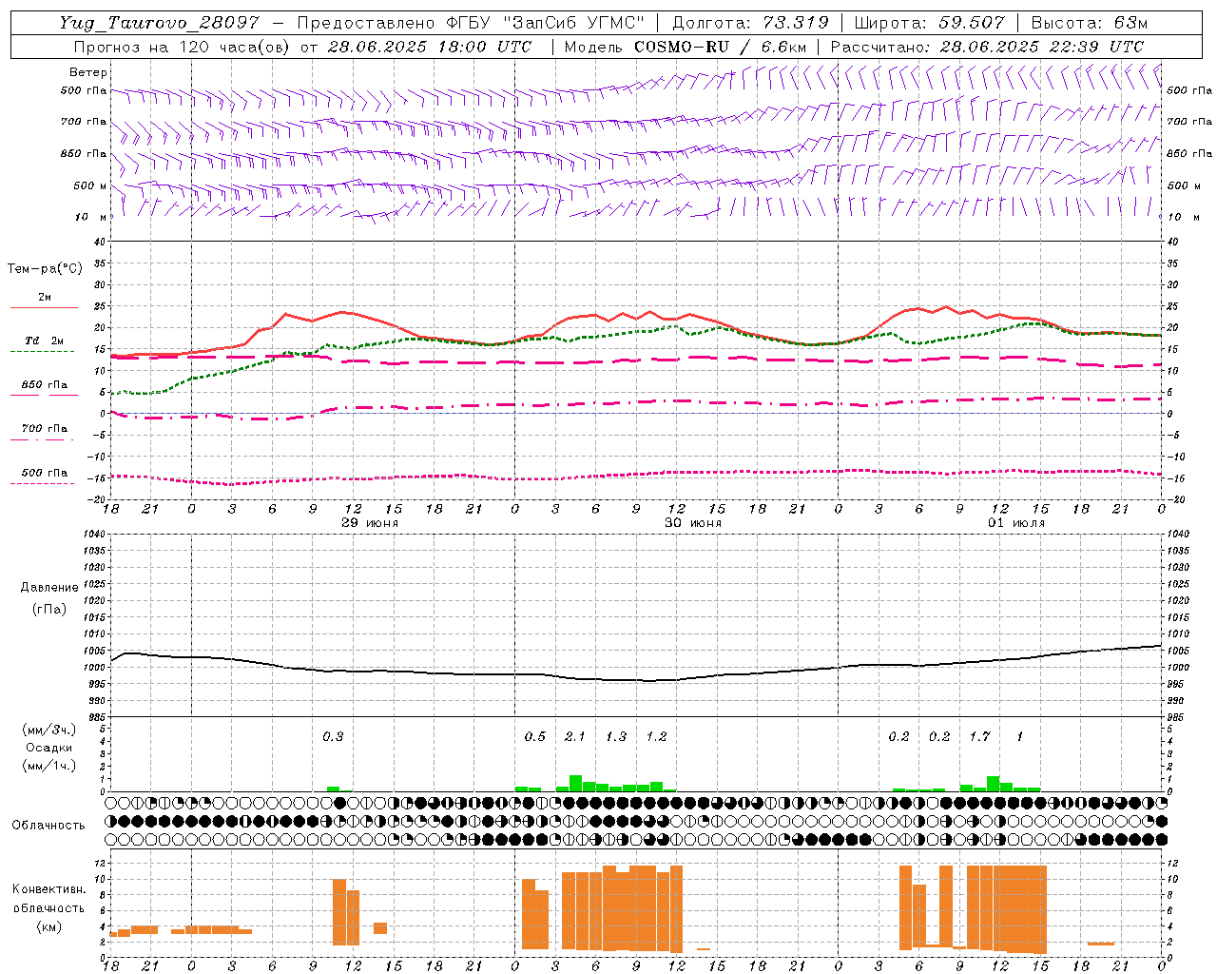Click the 10 м wind level label on left axis
This screenshot has width=1217, height=974.
pos(91,217)
